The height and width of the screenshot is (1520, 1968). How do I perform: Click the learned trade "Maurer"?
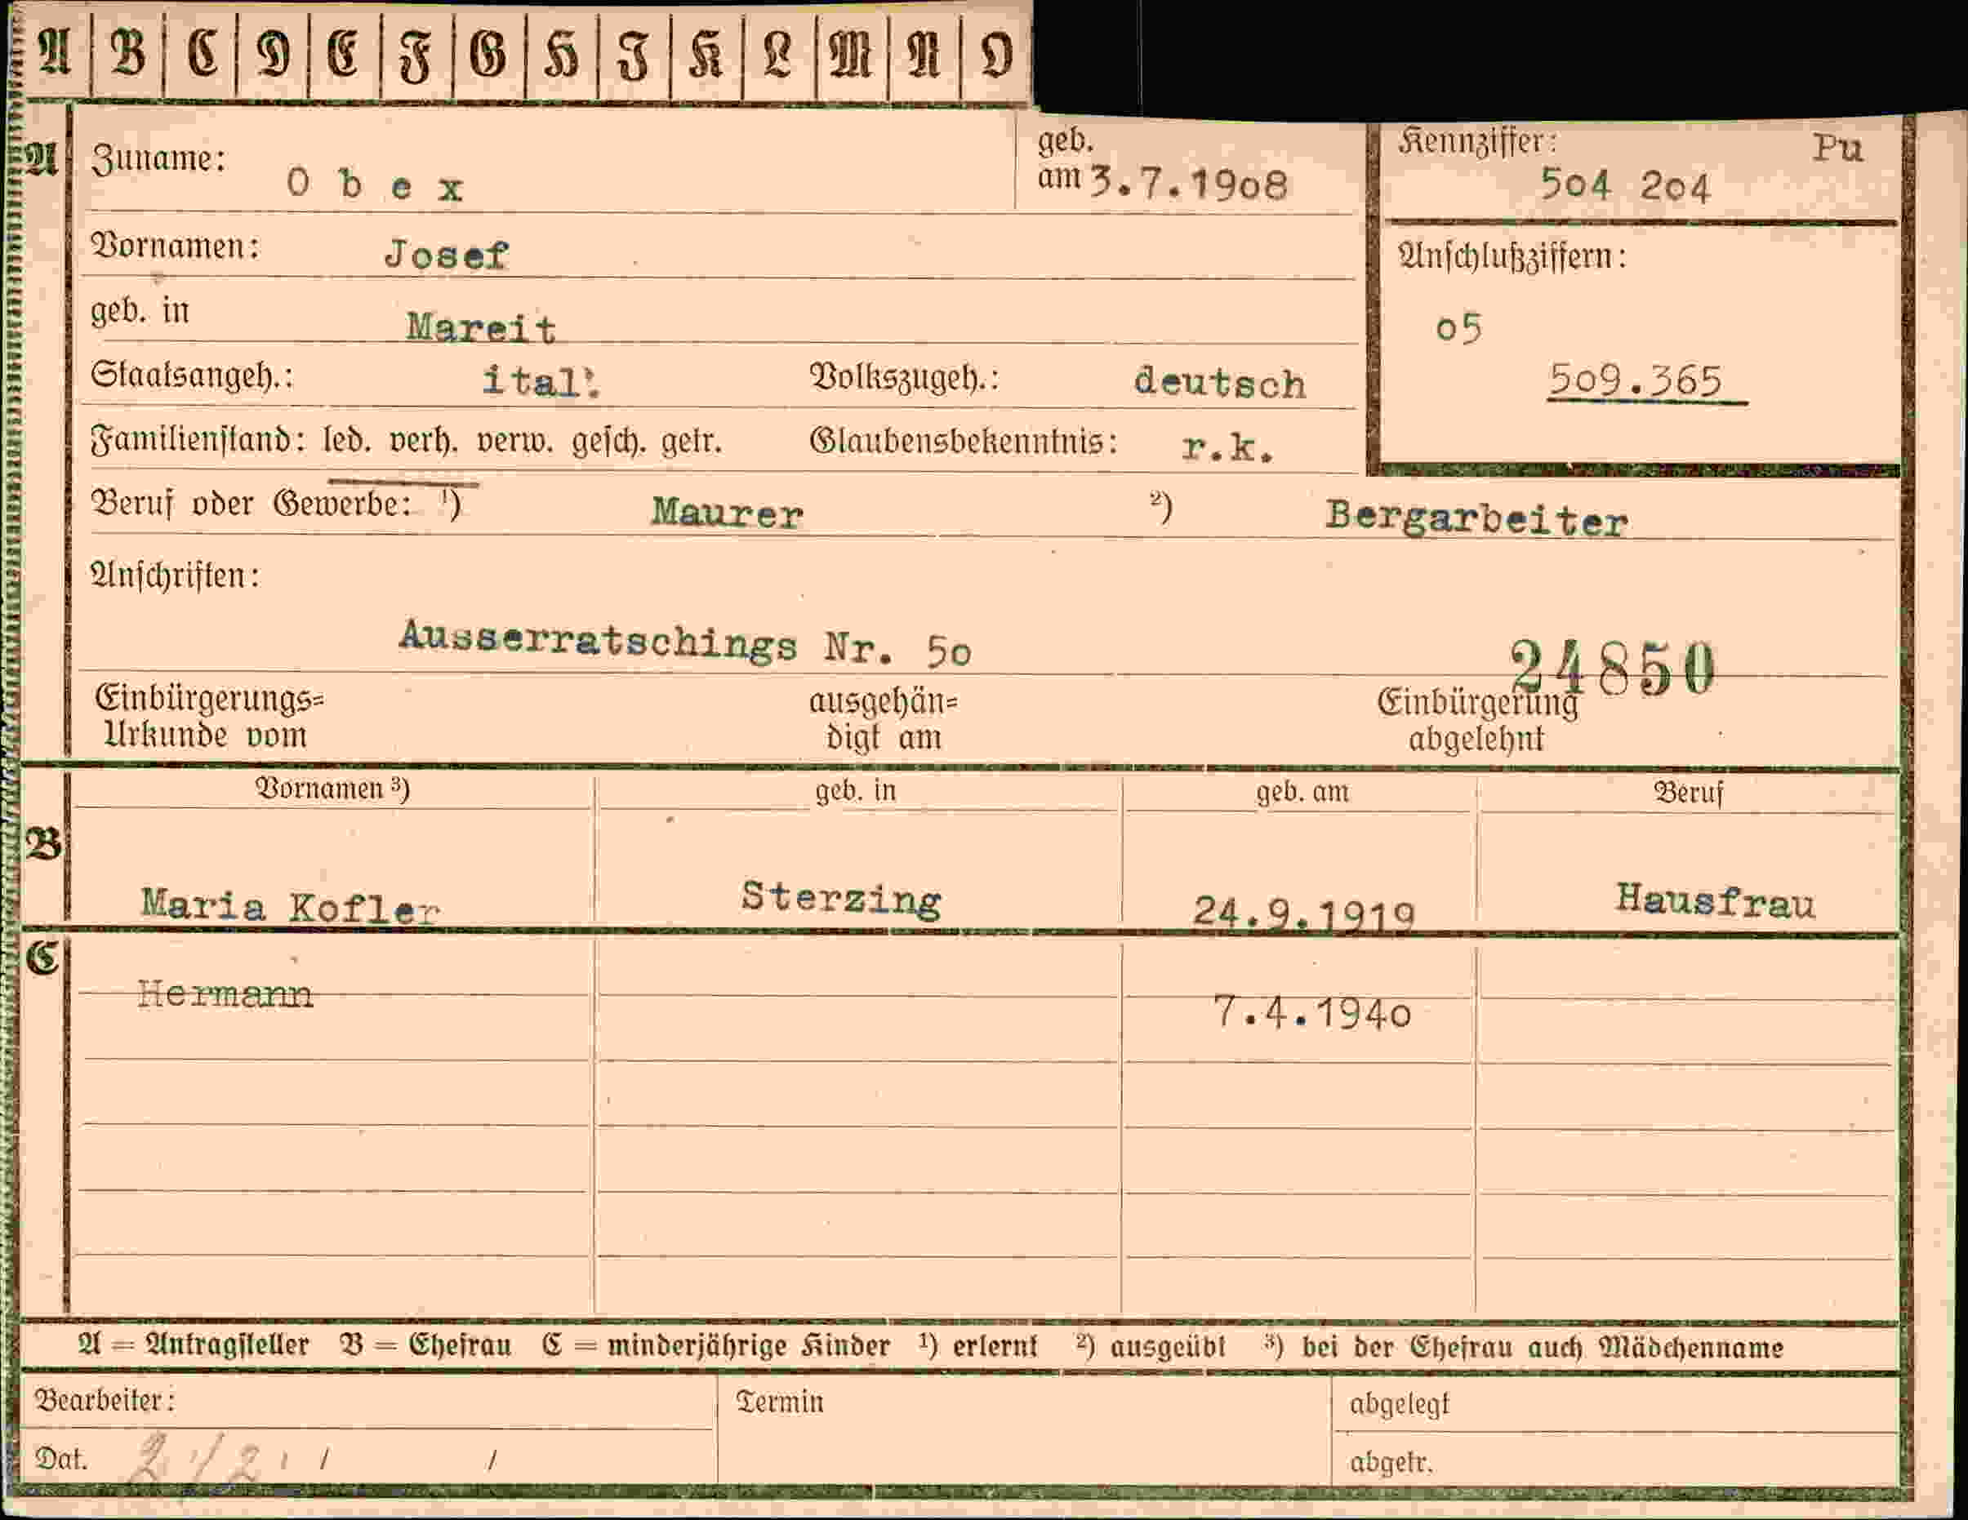coord(728,513)
